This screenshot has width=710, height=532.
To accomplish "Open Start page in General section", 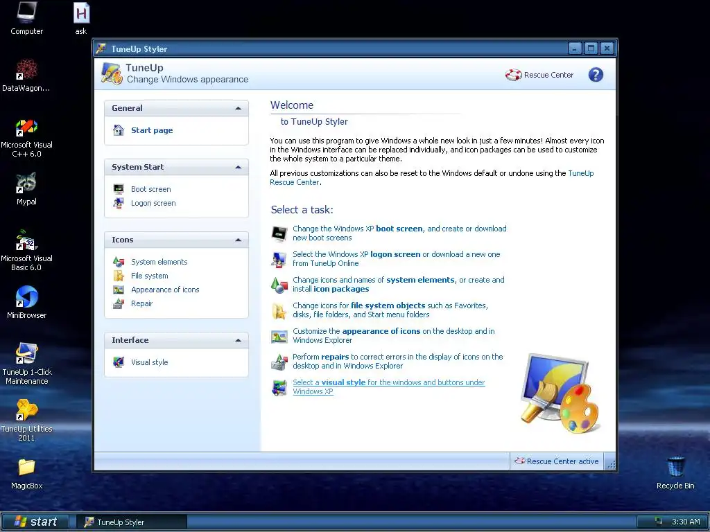I will (x=152, y=130).
